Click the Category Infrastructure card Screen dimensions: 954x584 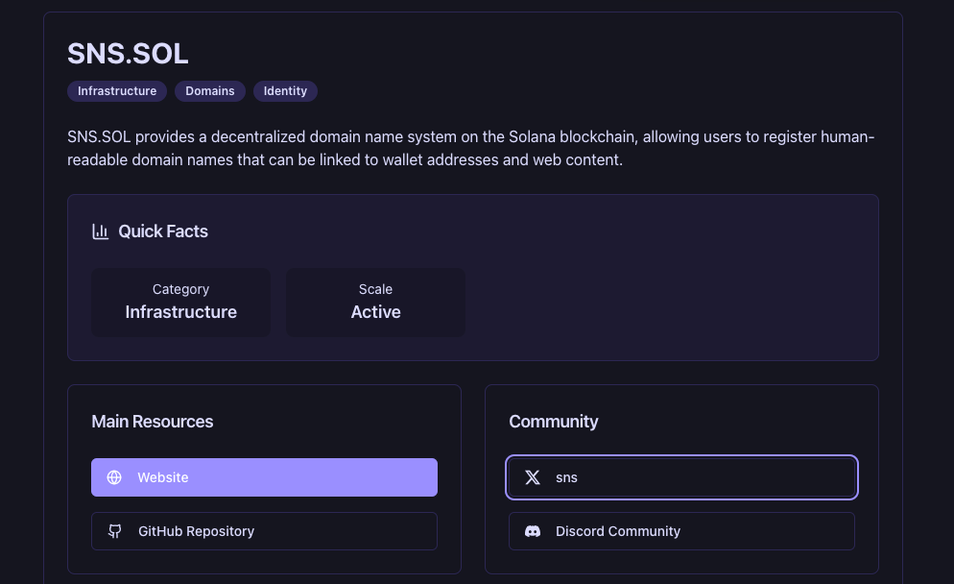[180, 302]
